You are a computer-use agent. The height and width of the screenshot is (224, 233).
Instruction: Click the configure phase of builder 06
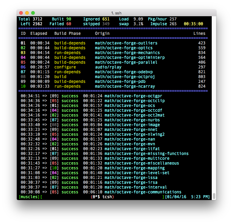(65, 67)
